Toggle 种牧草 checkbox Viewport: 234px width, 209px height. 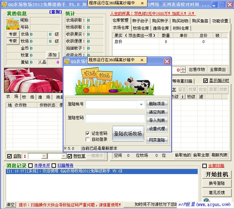[x=70, y=156]
